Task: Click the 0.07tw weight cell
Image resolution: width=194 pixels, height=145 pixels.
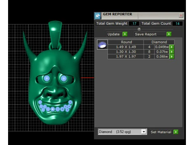Action: pos(162,52)
